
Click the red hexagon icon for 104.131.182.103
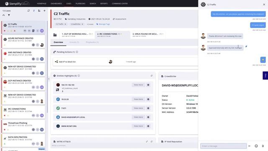coord(58,85)
